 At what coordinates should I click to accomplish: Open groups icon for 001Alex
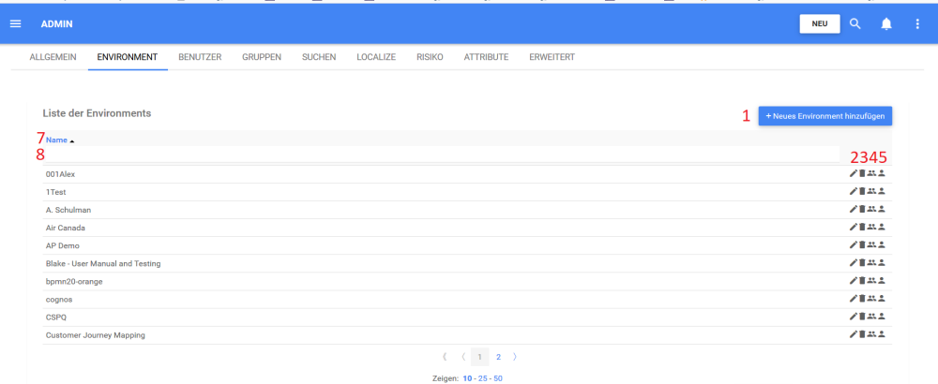click(x=871, y=173)
